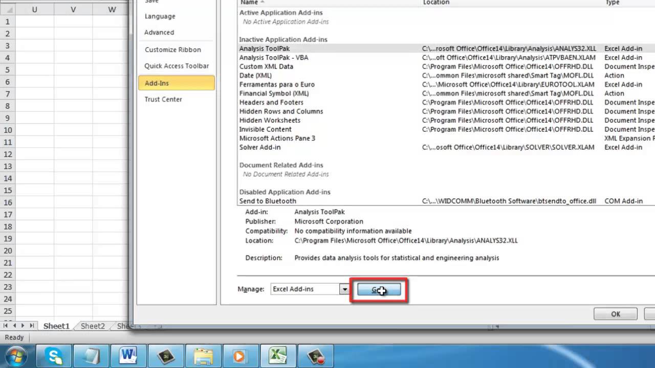655x368 pixels.
Task: Click the Go button next to Manage
Action: tap(379, 290)
